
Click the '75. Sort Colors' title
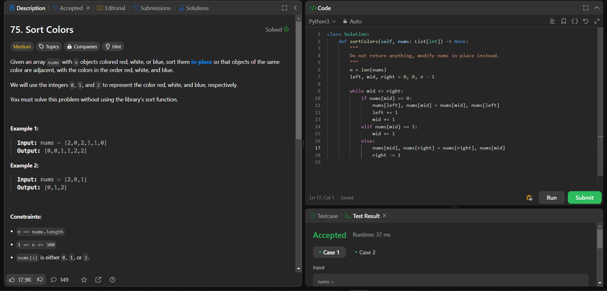(42, 29)
